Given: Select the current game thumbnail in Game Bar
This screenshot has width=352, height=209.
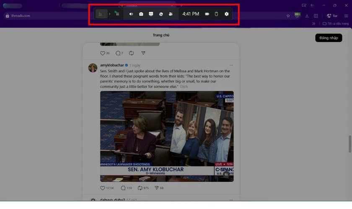Looking at the screenshot, I should pos(101,14).
